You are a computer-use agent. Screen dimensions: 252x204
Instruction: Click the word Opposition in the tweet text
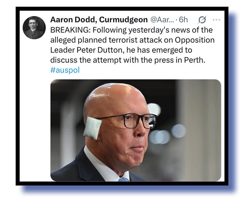pyautogui.click(x=195, y=40)
